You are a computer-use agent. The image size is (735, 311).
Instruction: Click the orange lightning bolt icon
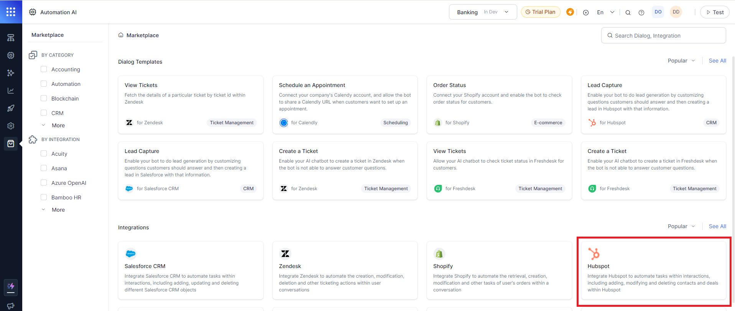point(570,12)
